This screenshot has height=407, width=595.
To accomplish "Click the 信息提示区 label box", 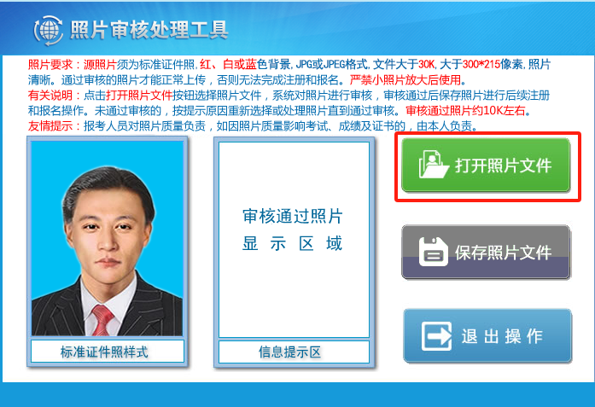I will click(294, 352).
